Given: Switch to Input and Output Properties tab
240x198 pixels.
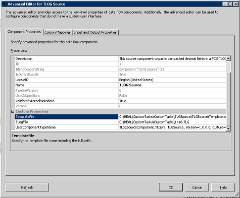Looking at the screenshot, I should (95, 32).
